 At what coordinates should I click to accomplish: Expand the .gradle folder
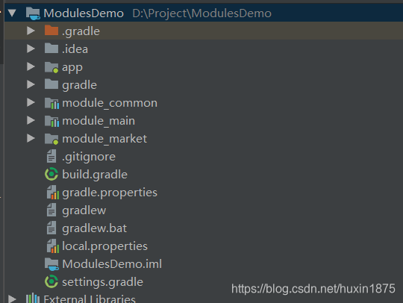(31, 31)
